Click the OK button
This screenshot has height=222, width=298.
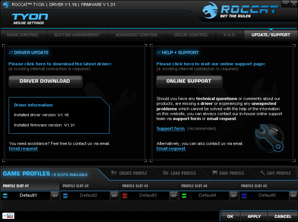pyautogui.click(x=230, y=216)
